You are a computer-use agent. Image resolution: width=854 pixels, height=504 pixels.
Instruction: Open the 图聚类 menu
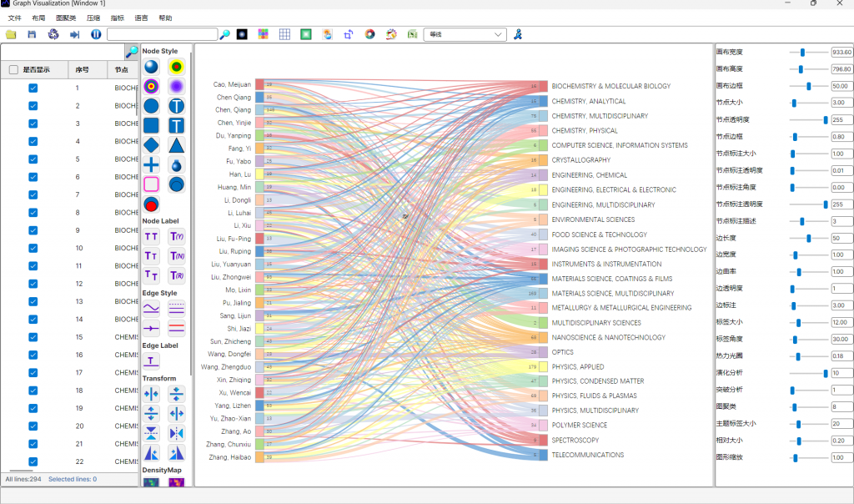(x=66, y=18)
